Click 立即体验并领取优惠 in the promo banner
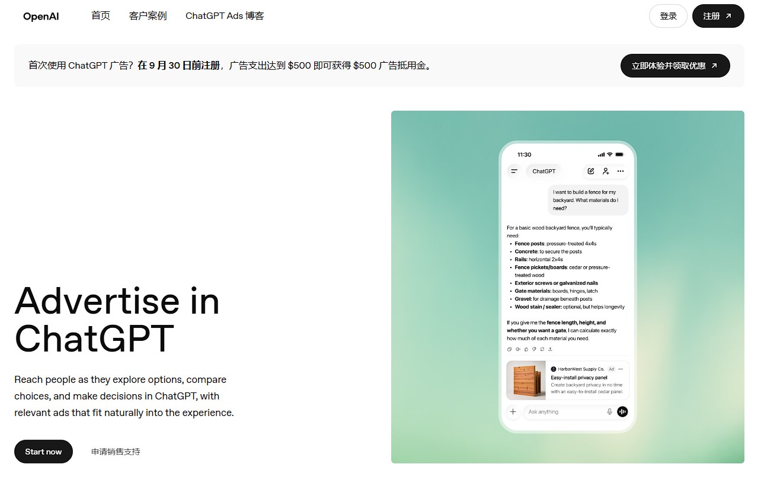The image size is (764, 477). pyautogui.click(x=675, y=66)
